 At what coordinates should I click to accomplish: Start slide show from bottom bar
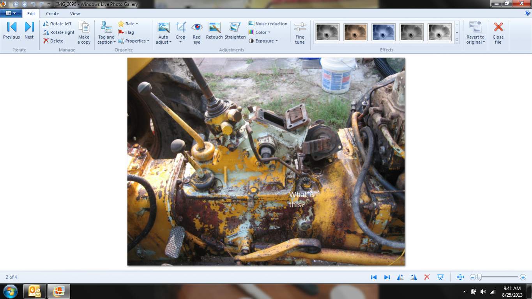point(440,277)
